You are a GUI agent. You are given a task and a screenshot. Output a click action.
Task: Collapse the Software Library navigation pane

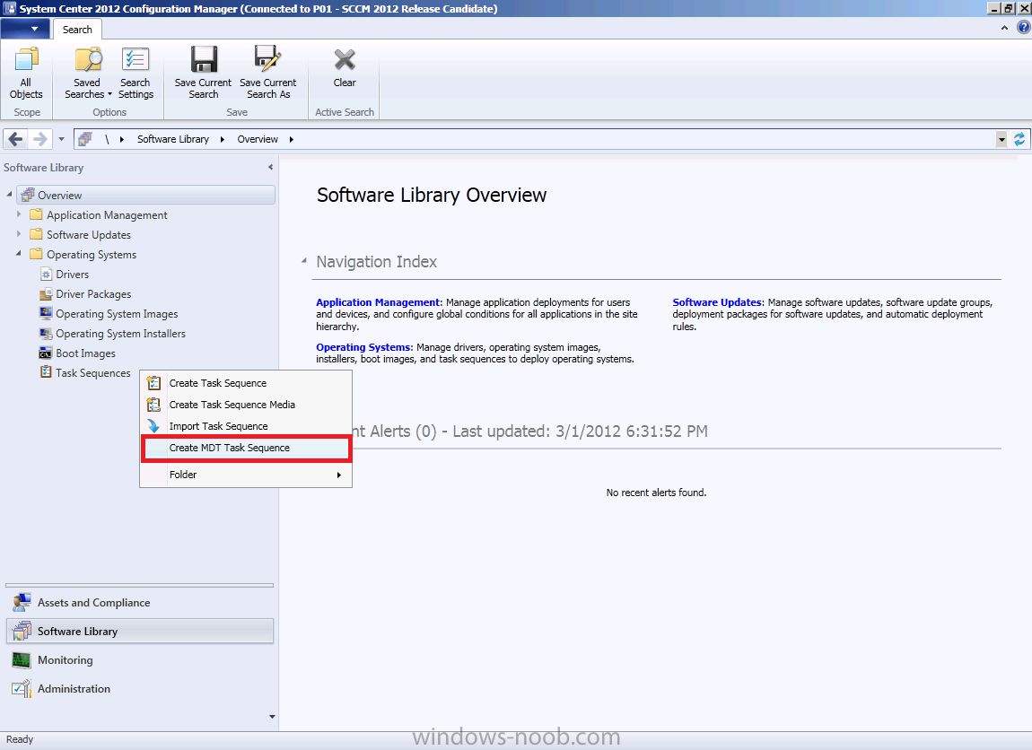coord(270,167)
